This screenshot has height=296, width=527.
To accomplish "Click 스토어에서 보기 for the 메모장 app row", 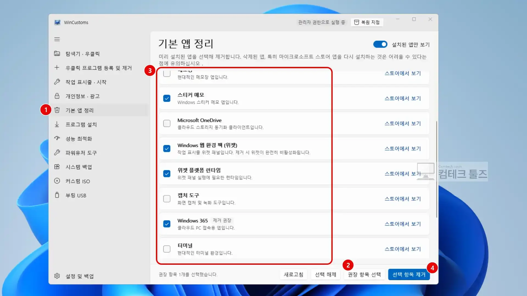I will [x=403, y=73].
